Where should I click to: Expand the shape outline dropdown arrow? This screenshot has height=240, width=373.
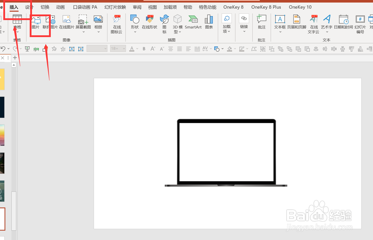(247, 49)
